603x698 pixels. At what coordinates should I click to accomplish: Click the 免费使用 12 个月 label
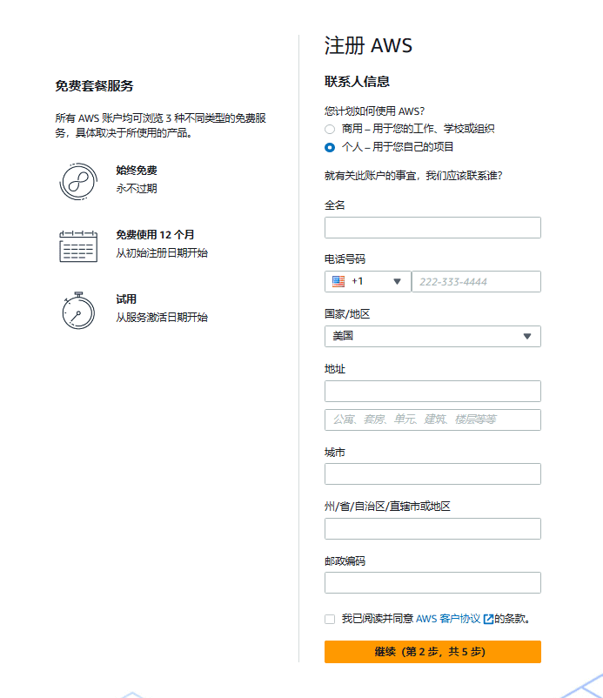point(155,235)
